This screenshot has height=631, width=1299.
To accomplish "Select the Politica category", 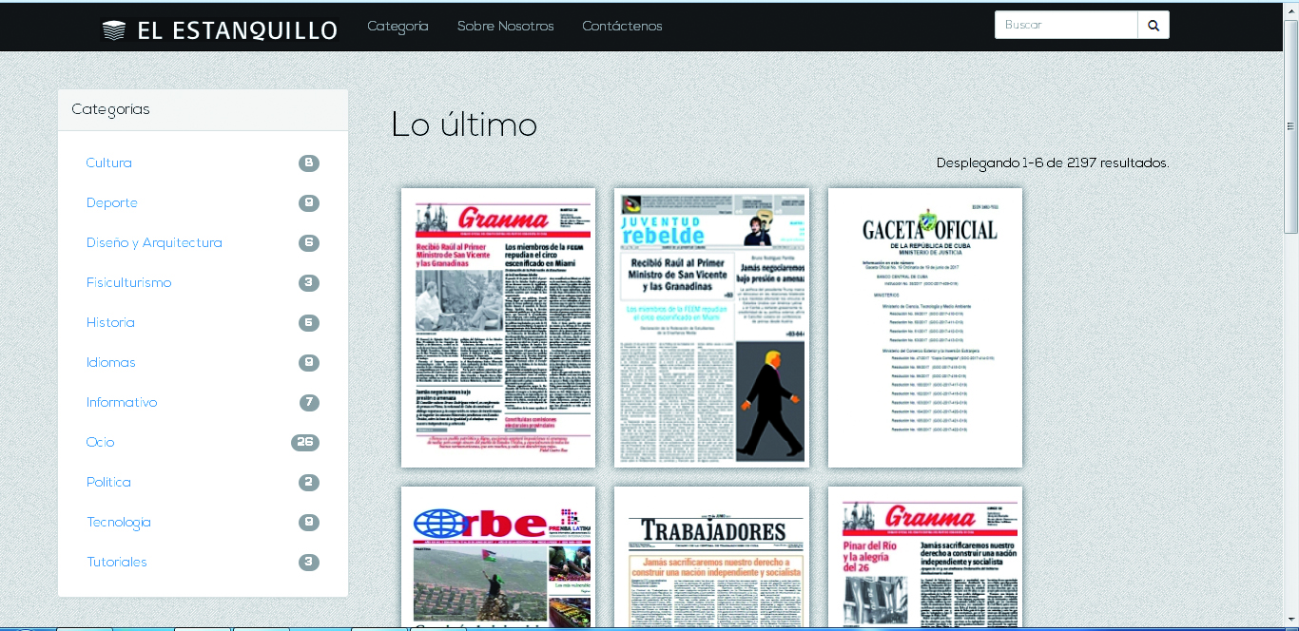I will [x=108, y=482].
